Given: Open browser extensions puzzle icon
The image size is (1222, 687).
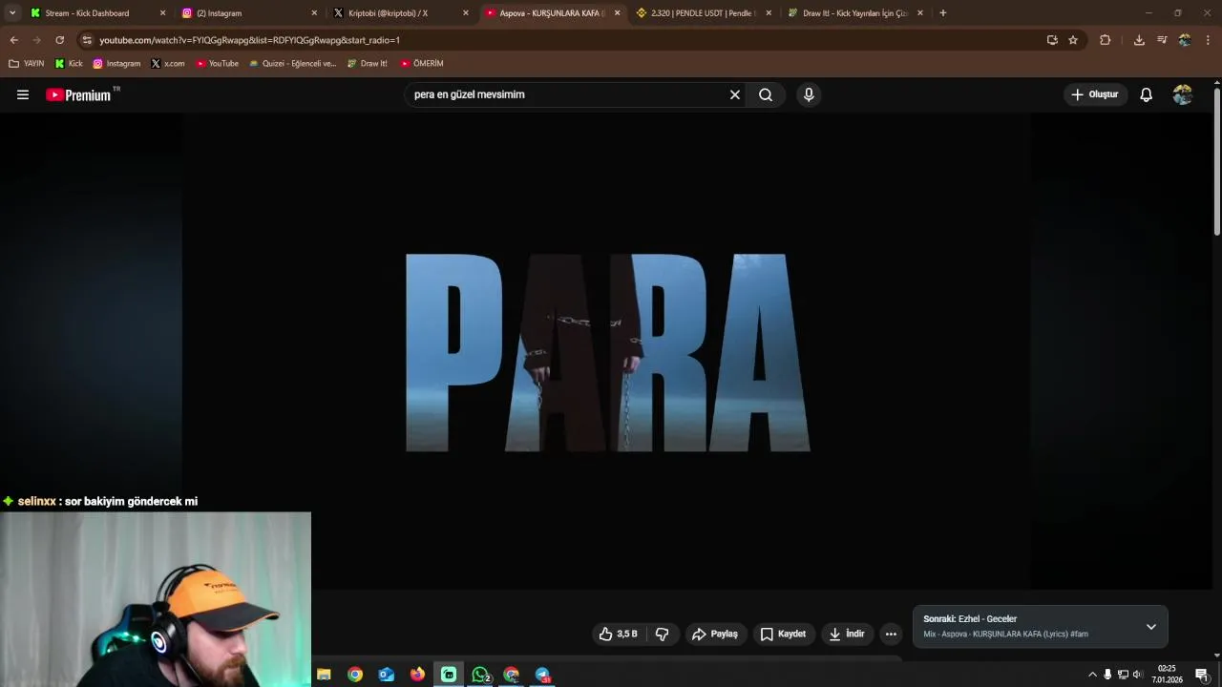Looking at the screenshot, I should [1106, 40].
